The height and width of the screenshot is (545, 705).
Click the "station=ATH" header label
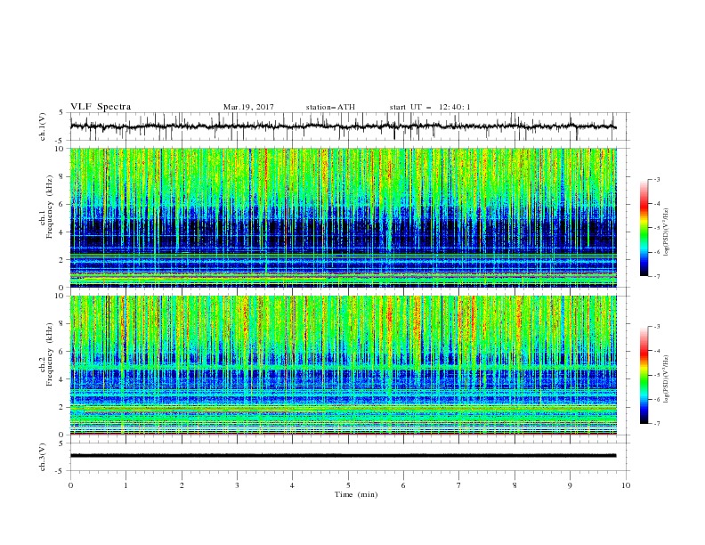330,107
